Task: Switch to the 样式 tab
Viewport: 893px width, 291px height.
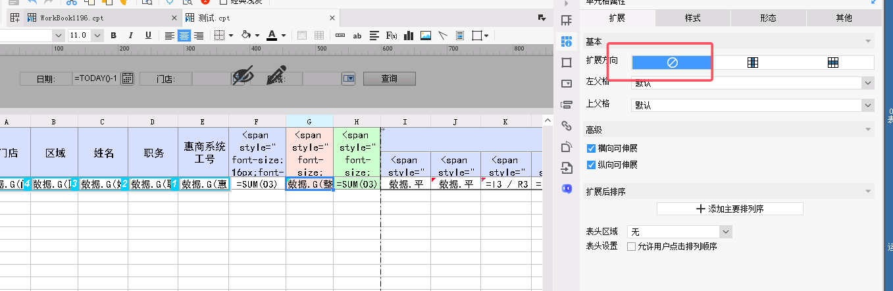Action: coord(692,18)
